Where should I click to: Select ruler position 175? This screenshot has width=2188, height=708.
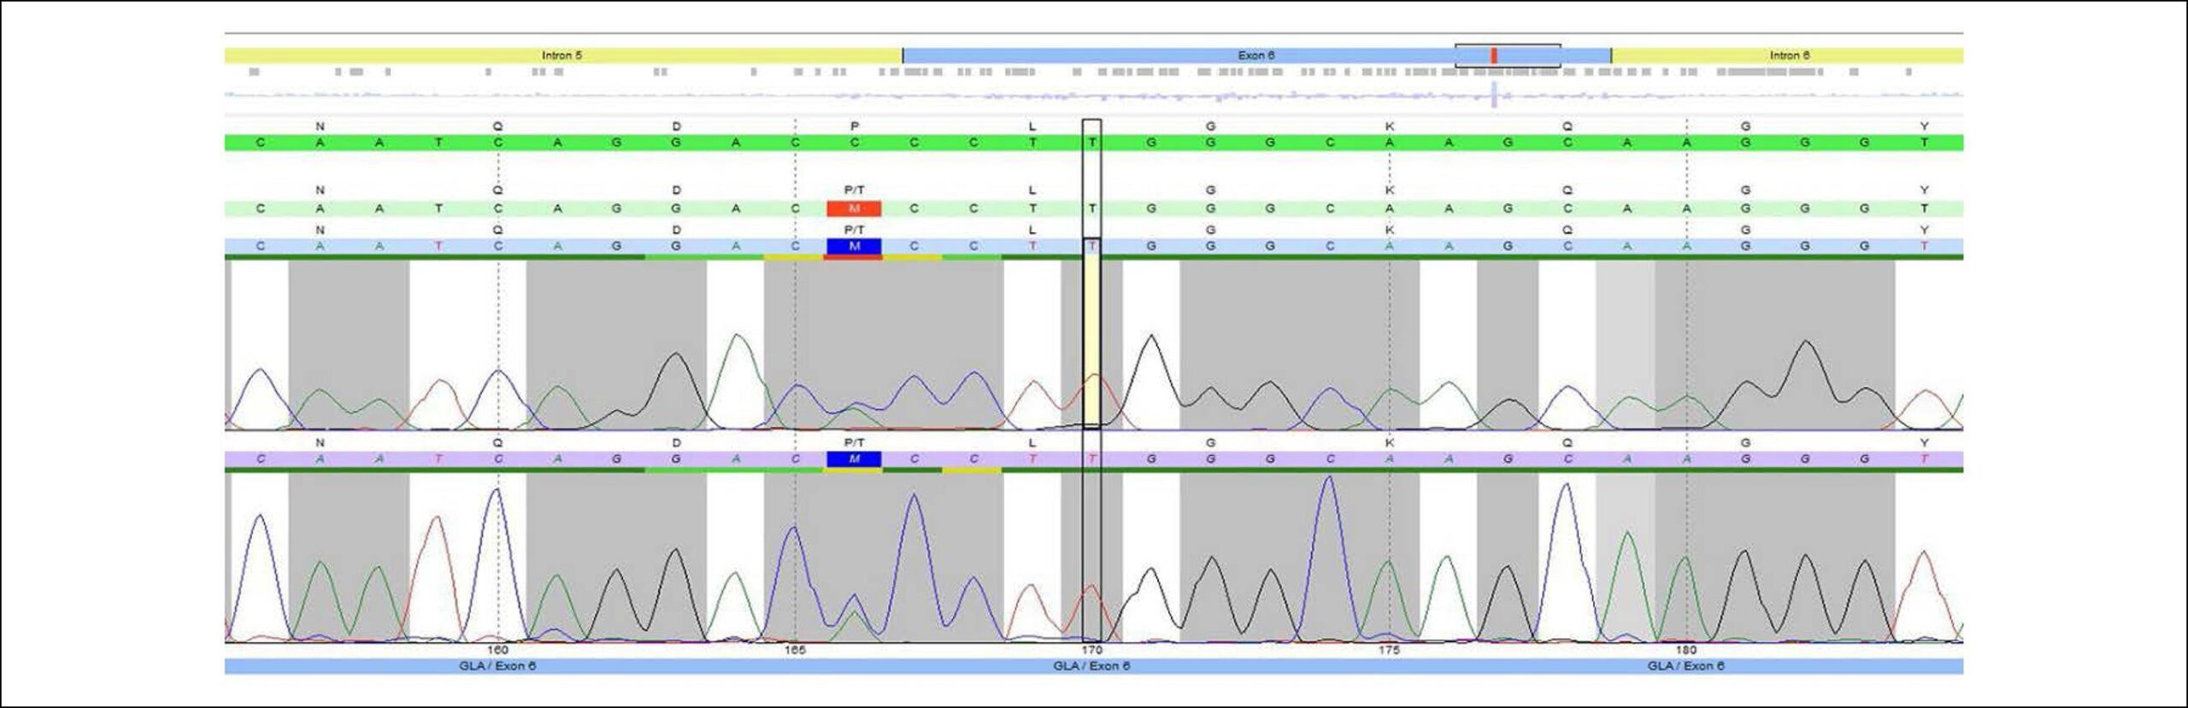tap(1389, 650)
